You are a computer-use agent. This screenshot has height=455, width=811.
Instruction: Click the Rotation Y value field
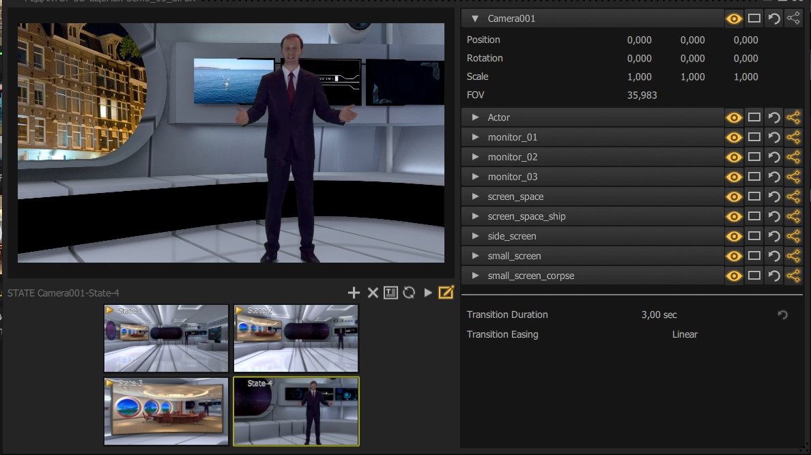tap(692, 59)
